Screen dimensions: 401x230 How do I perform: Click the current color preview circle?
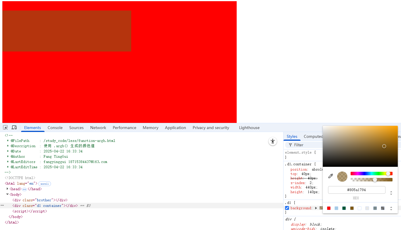click(x=342, y=176)
